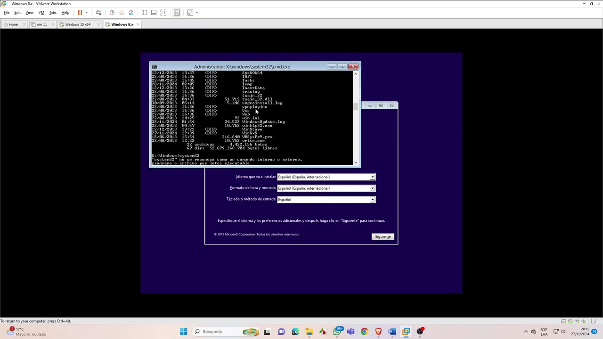Open the Help menu
The width and height of the screenshot is (603, 339).
pos(65,13)
